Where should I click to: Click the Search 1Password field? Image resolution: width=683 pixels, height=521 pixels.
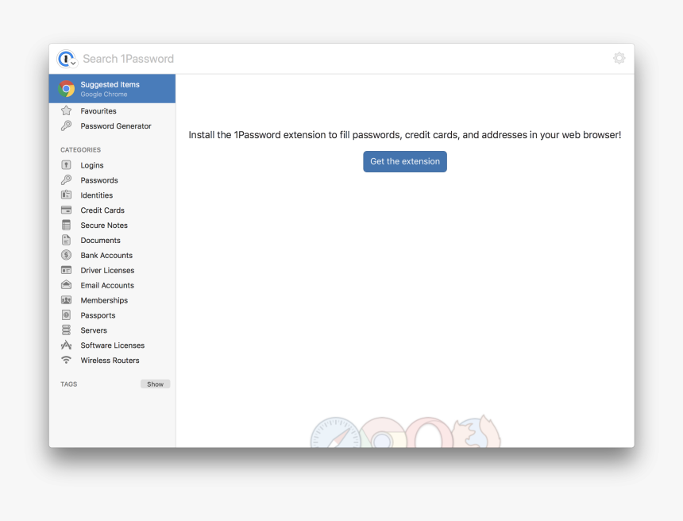[238, 58]
